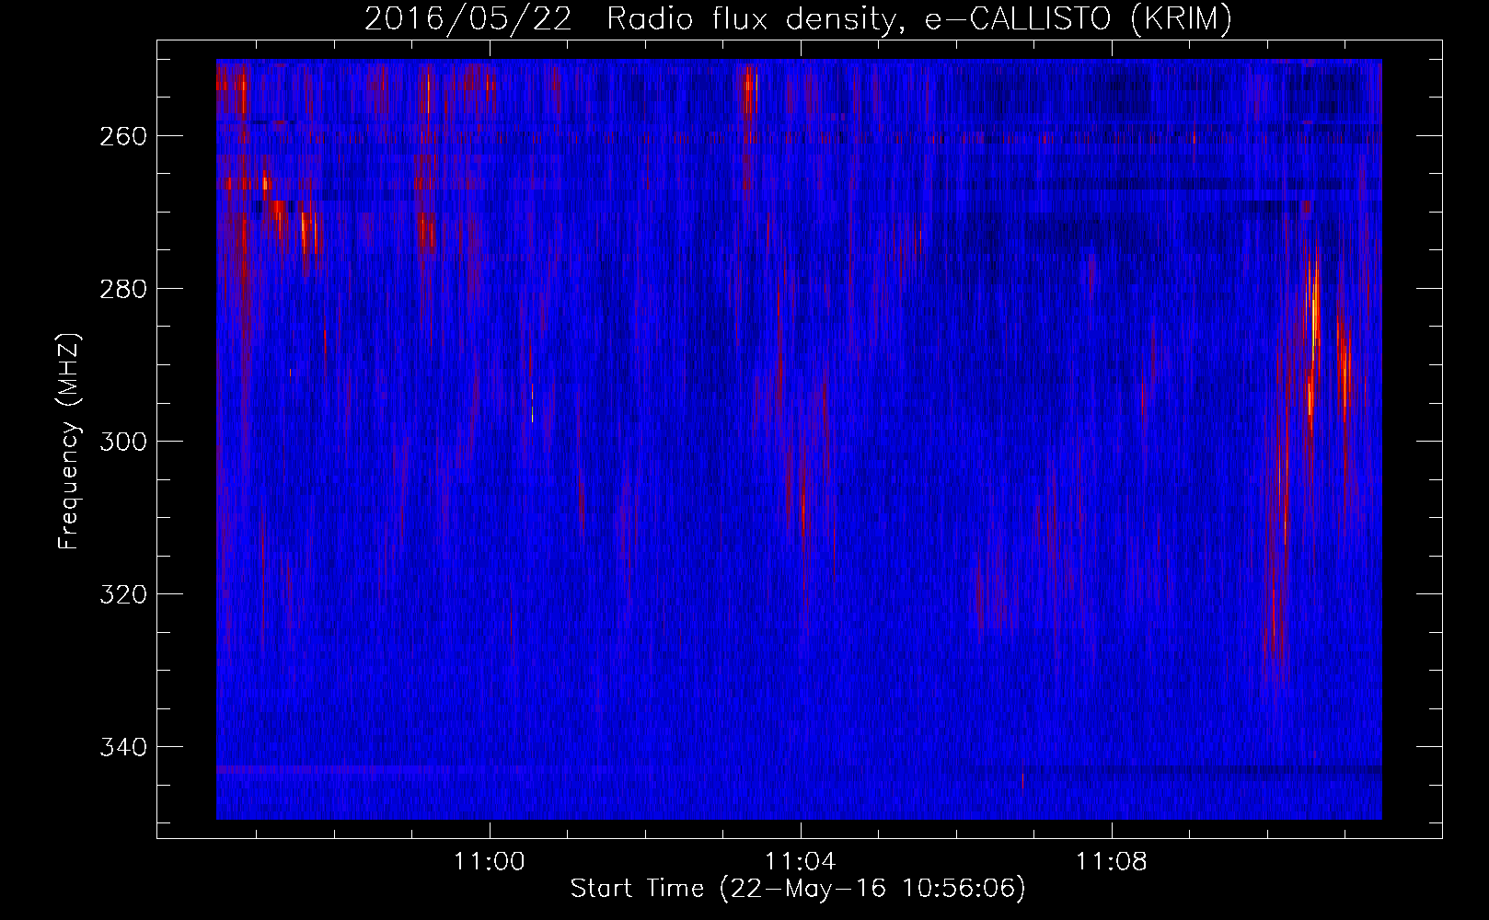Click the 11:00 time tick label
Image resolution: width=1489 pixels, height=920 pixels.
(x=490, y=862)
